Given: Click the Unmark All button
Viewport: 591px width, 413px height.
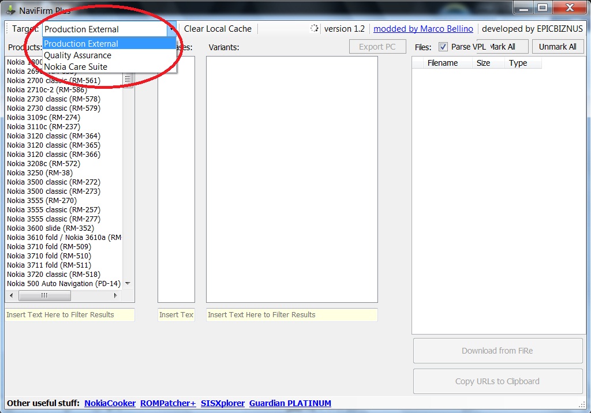Looking at the screenshot, I should point(558,47).
